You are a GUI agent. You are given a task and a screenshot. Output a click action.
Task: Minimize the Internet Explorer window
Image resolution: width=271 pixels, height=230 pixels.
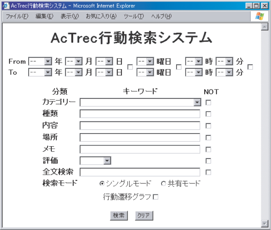pyautogui.click(x=249, y=6)
